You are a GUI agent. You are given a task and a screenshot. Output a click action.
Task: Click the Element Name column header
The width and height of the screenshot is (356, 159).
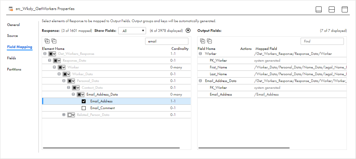[53, 49]
